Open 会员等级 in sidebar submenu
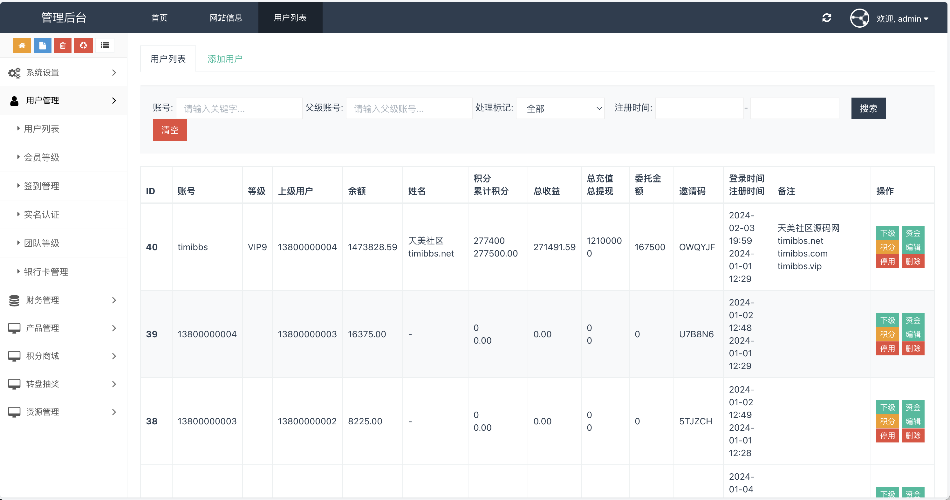The image size is (950, 500). [x=42, y=157]
